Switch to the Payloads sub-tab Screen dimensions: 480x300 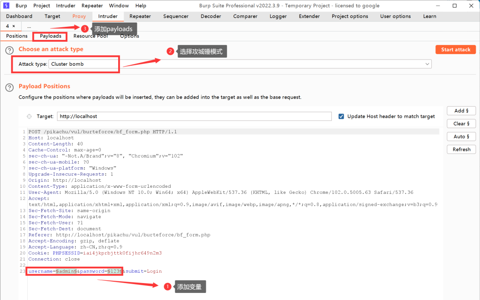tap(51, 36)
